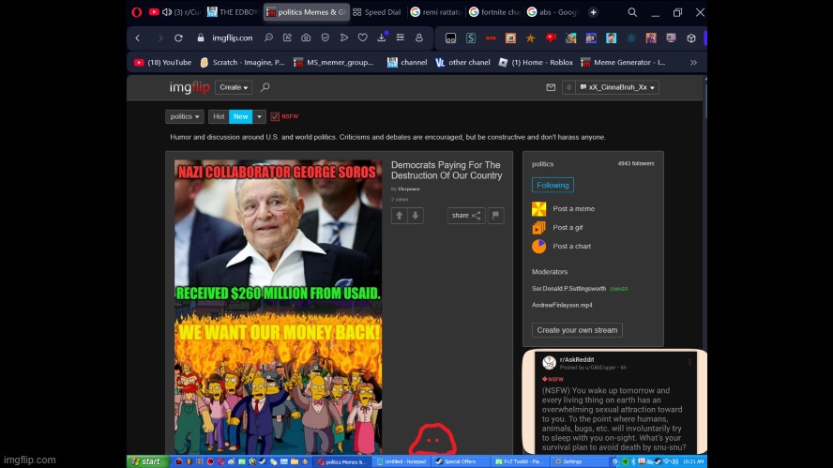833x468 pixels.
Task: Switch to Untitled - Notepad in taskbar
Action: (x=401, y=461)
